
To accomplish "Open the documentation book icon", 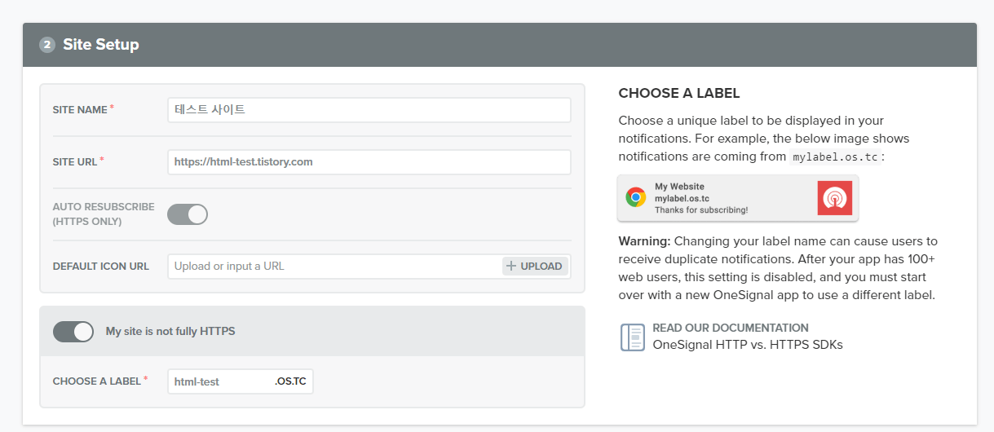I will (x=632, y=337).
